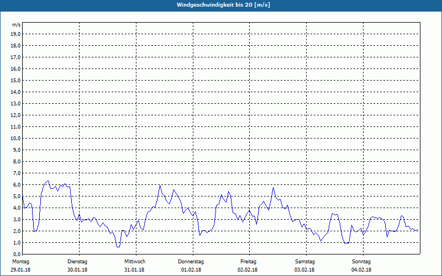Click the title 'Windgeschwindigkeit bis 20 [m/s]'
Viewport: 442px width, 276px height.
click(x=223, y=5)
